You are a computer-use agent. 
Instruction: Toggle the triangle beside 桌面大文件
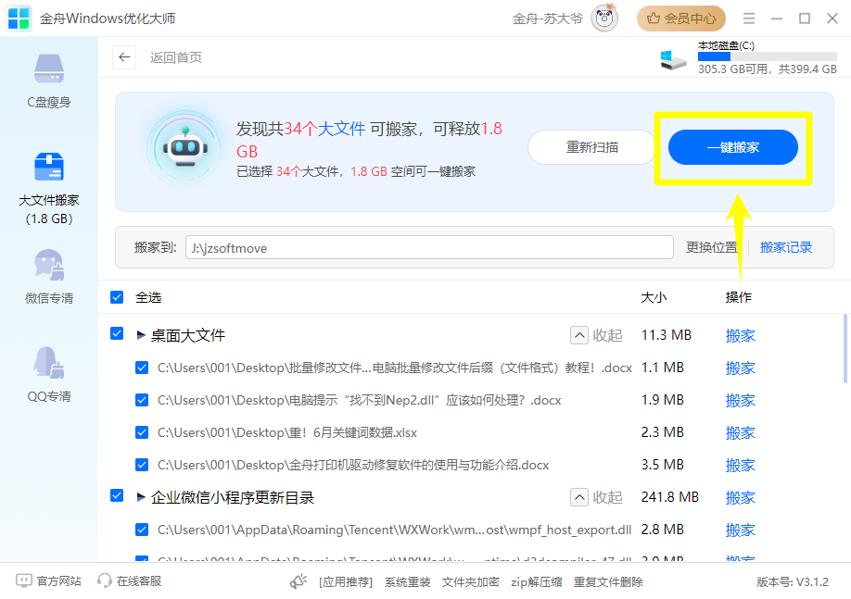(x=141, y=335)
